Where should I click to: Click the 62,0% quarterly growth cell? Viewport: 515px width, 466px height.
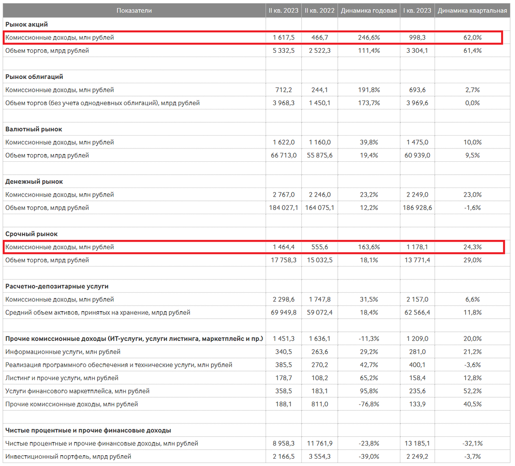pyautogui.click(x=473, y=38)
